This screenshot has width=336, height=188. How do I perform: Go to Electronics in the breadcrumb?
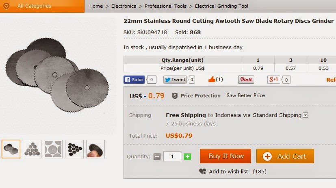point(124,6)
